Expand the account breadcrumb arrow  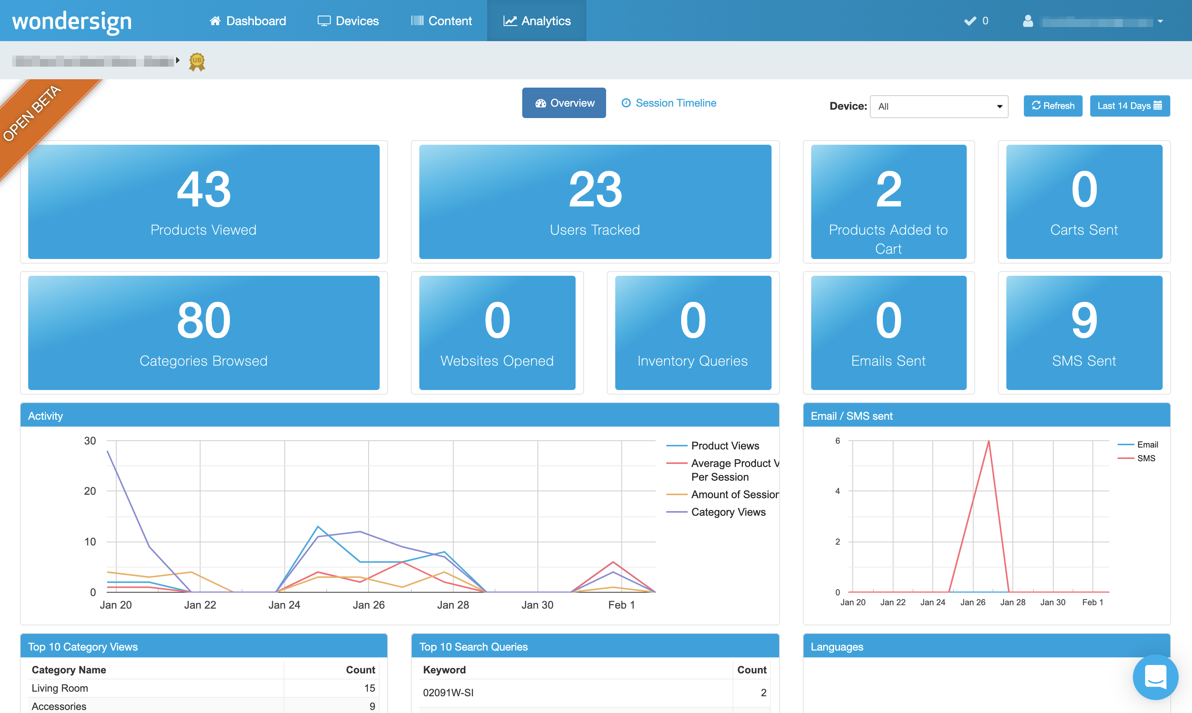point(177,61)
